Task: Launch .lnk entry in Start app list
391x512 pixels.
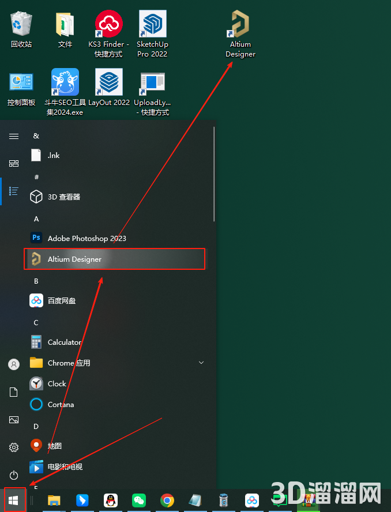Action: (116, 156)
